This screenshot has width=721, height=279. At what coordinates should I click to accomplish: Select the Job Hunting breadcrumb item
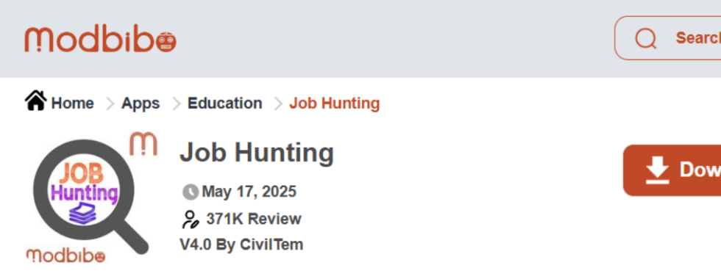(334, 104)
